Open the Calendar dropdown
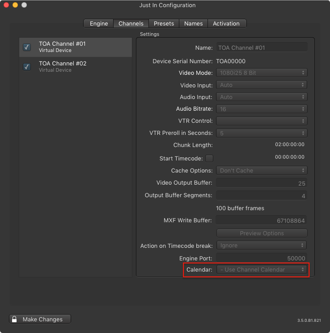This screenshot has width=330, height=333. pos(262,269)
